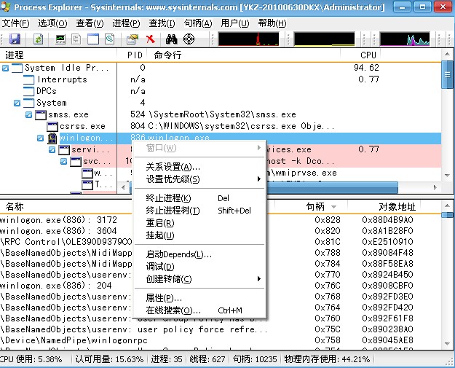Select 在线搜索(O)... menu entry
Image resolution: width=455 pixels, height=368 pixels.
click(x=200, y=310)
